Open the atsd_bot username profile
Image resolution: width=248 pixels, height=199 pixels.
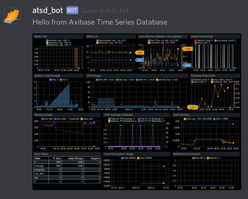[48, 10]
